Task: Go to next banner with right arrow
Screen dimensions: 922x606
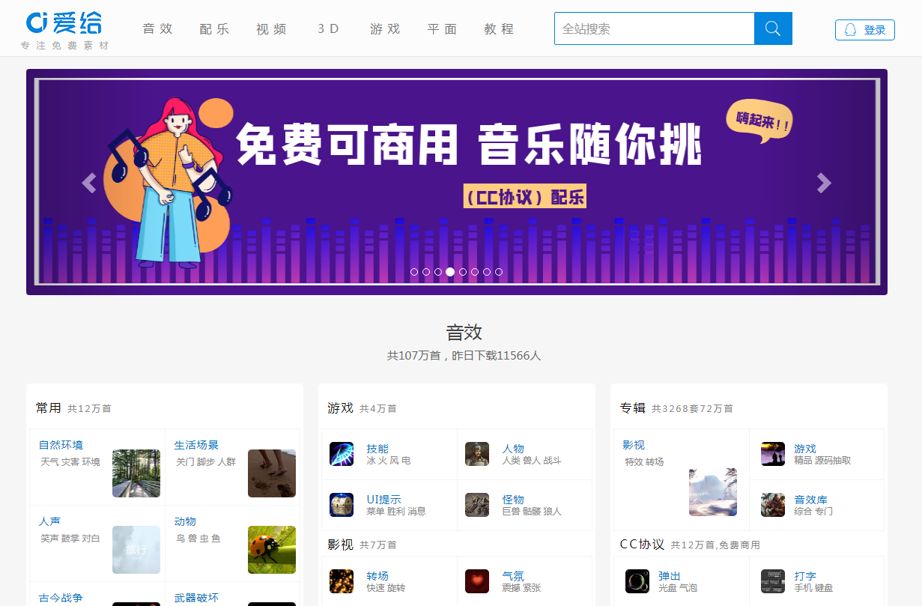Action: coord(824,183)
